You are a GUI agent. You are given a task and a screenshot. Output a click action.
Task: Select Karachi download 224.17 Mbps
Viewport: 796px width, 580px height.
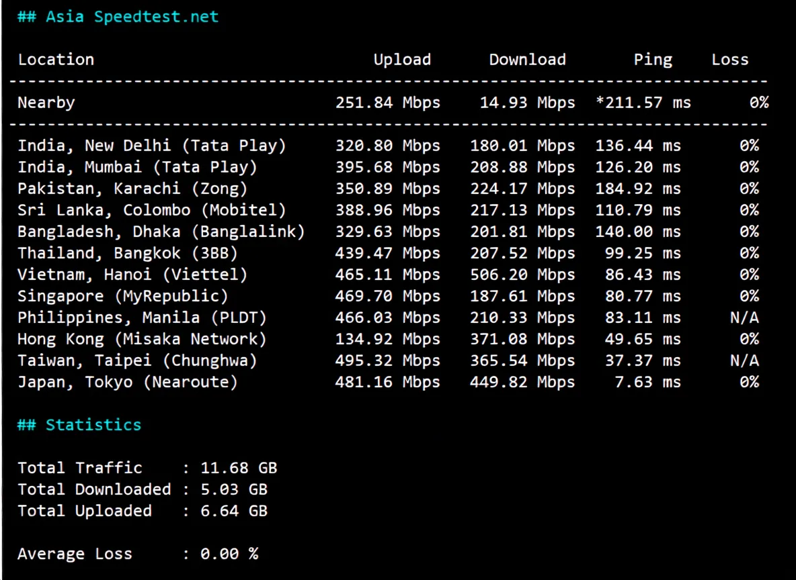click(x=522, y=189)
